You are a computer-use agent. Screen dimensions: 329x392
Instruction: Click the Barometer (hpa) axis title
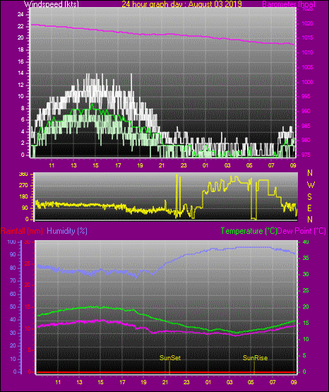(x=289, y=4)
